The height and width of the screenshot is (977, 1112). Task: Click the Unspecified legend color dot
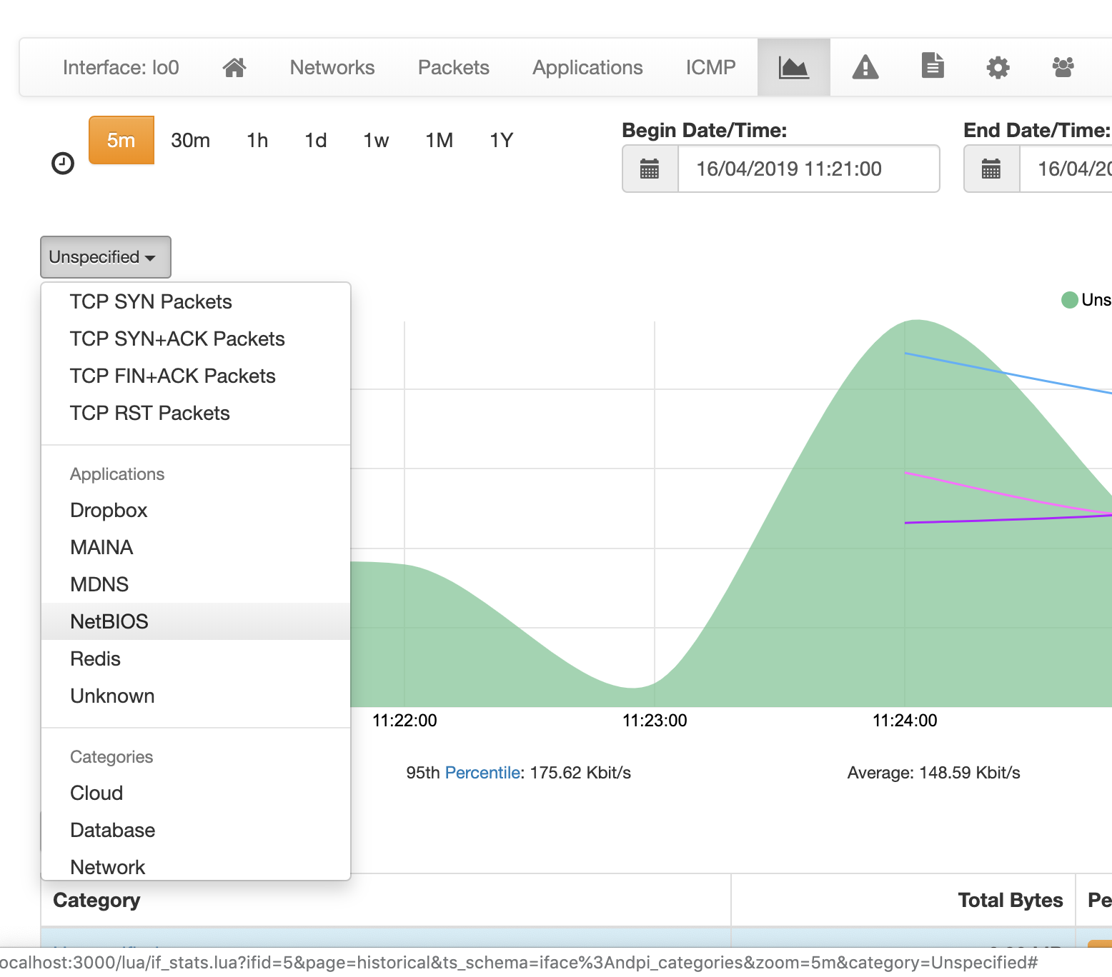coord(1069,300)
